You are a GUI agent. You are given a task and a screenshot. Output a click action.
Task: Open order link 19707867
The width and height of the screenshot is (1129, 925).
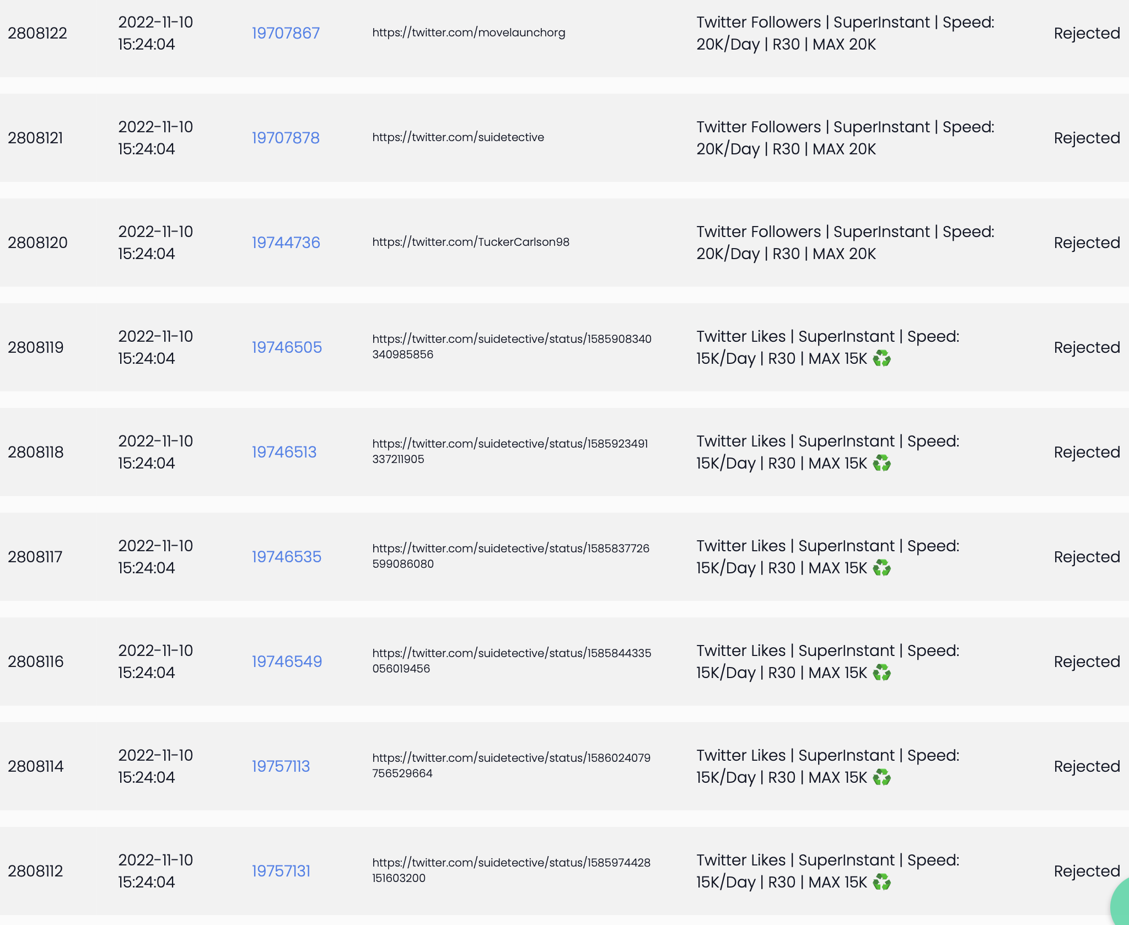pos(286,33)
